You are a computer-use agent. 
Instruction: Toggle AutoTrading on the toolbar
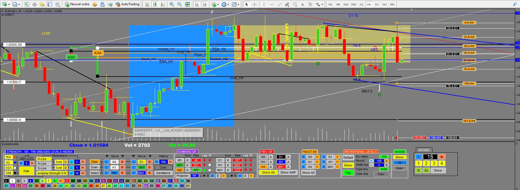[127, 4]
